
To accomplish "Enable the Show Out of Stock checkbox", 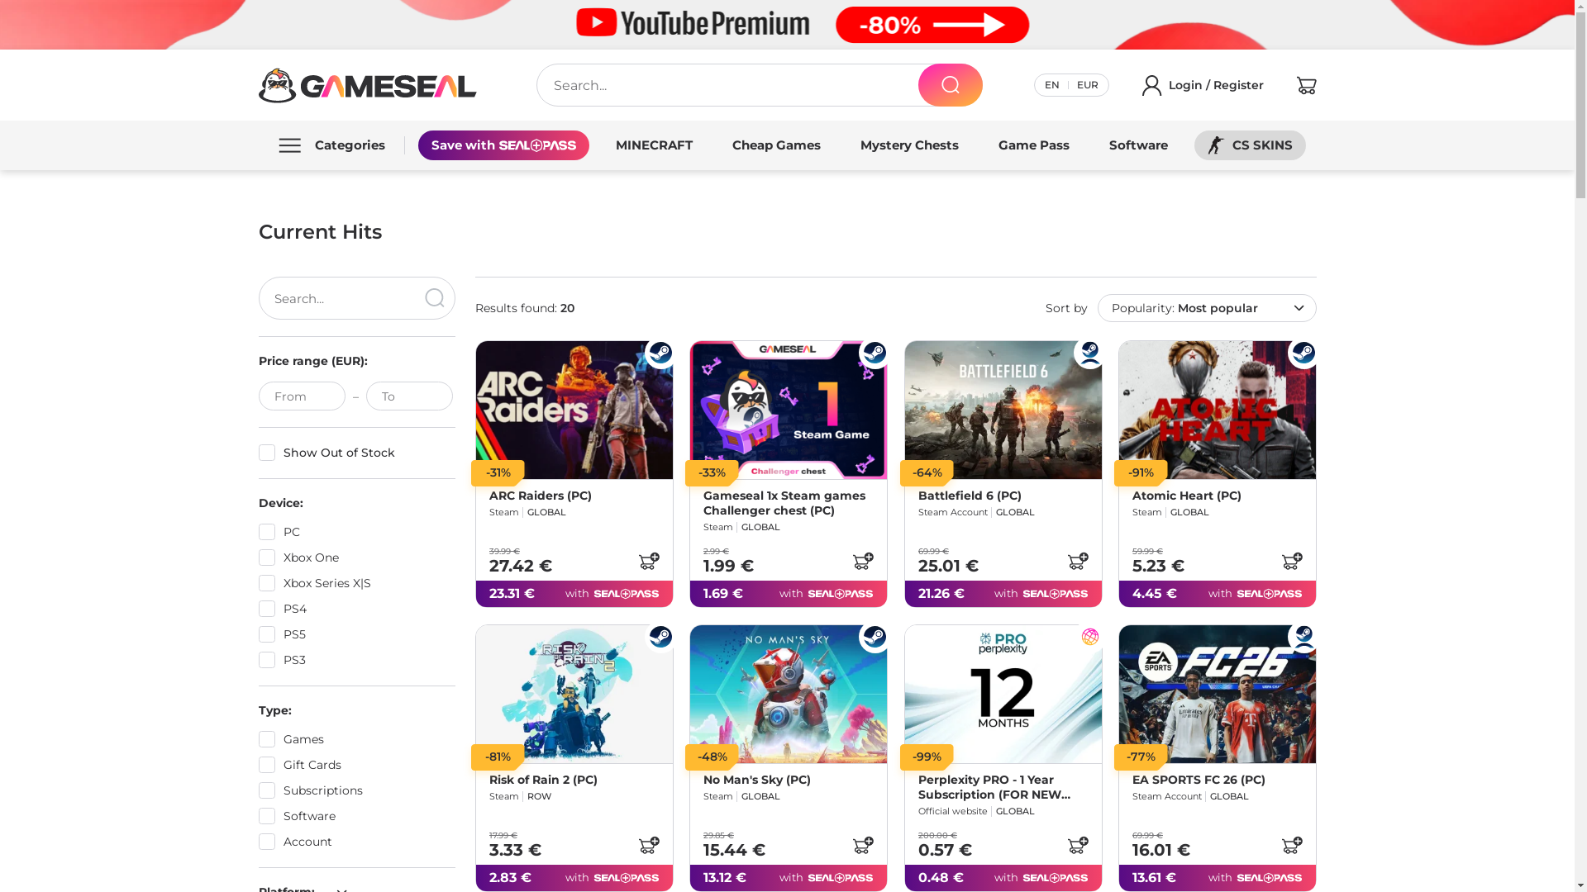I will [266, 453].
